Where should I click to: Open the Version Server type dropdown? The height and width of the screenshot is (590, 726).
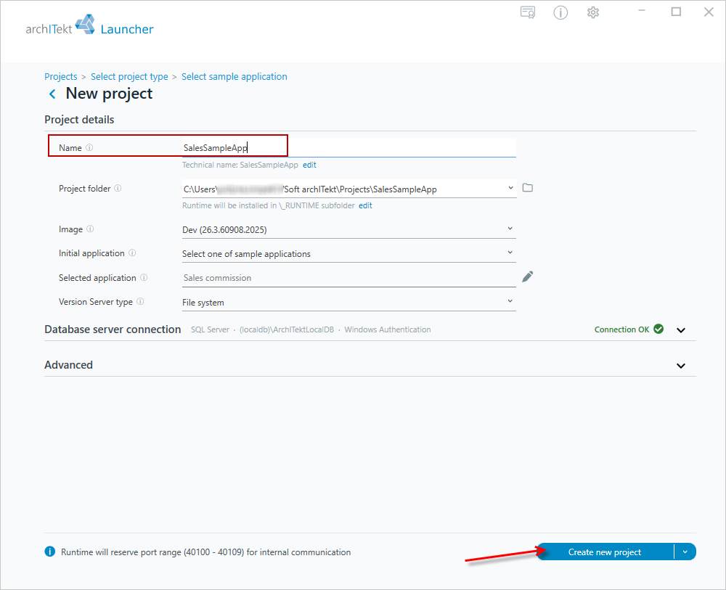click(x=510, y=301)
